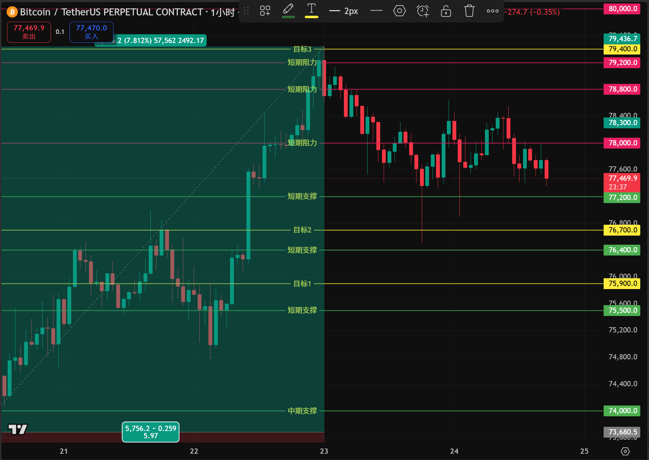Change the 1小时 chart interval
Viewport: 649px width, 460px height.
pos(222,13)
